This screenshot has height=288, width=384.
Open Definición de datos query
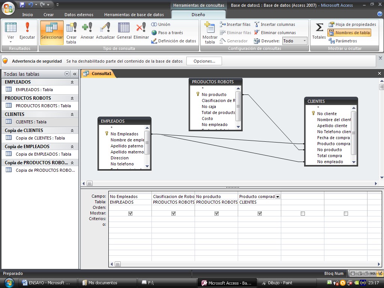pyautogui.click(x=174, y=41)
